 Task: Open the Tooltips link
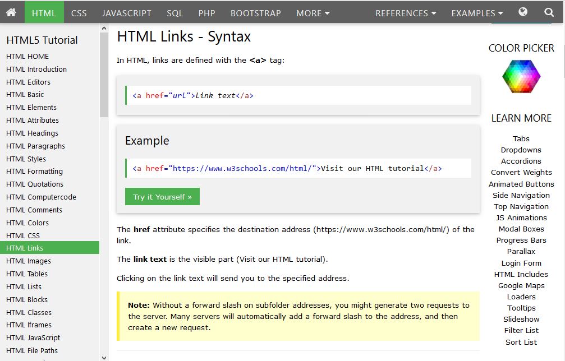tap(521, 308)
